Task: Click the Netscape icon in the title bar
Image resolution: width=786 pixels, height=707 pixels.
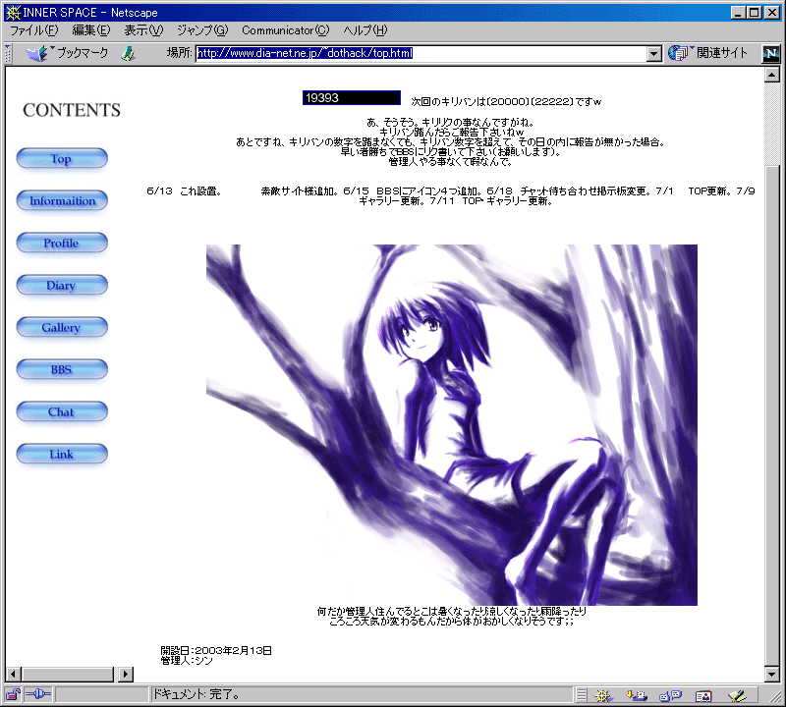Action: (13, 12)
